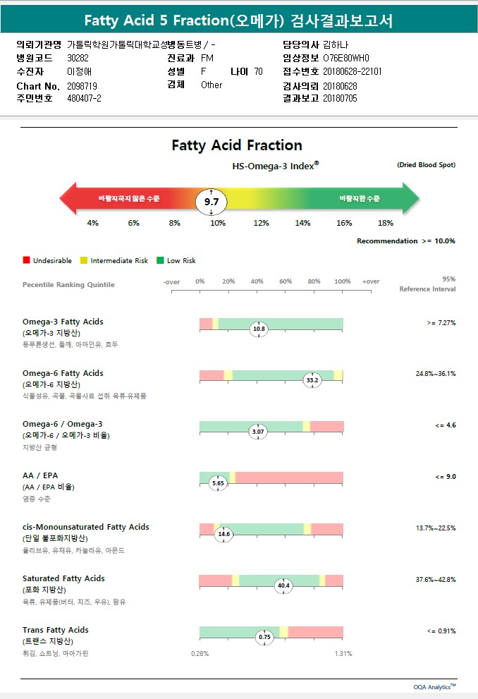Click the Omega-3 Fatty Acids row label
This screenshot has width=478, height=699.
(63, 322)
